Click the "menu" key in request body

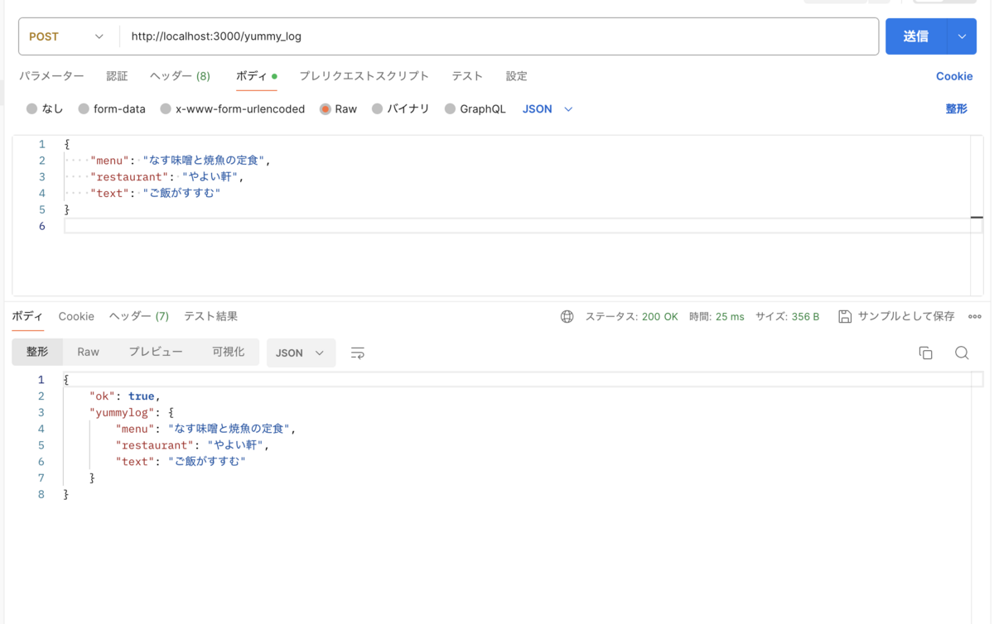point(109,161)
